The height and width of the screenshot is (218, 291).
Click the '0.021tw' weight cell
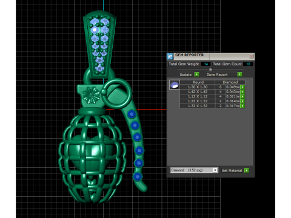coord(233,96)
